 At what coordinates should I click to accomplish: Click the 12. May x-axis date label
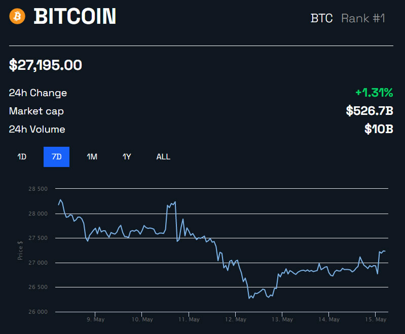(x=236, y=319)
